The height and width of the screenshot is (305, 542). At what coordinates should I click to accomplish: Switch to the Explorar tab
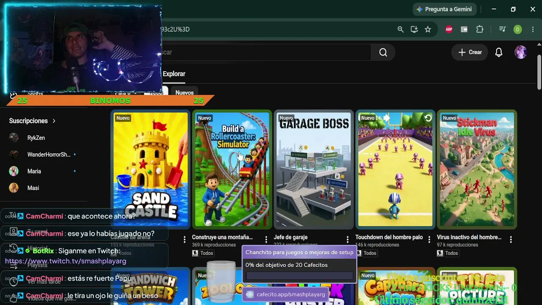tap(174, 74)
